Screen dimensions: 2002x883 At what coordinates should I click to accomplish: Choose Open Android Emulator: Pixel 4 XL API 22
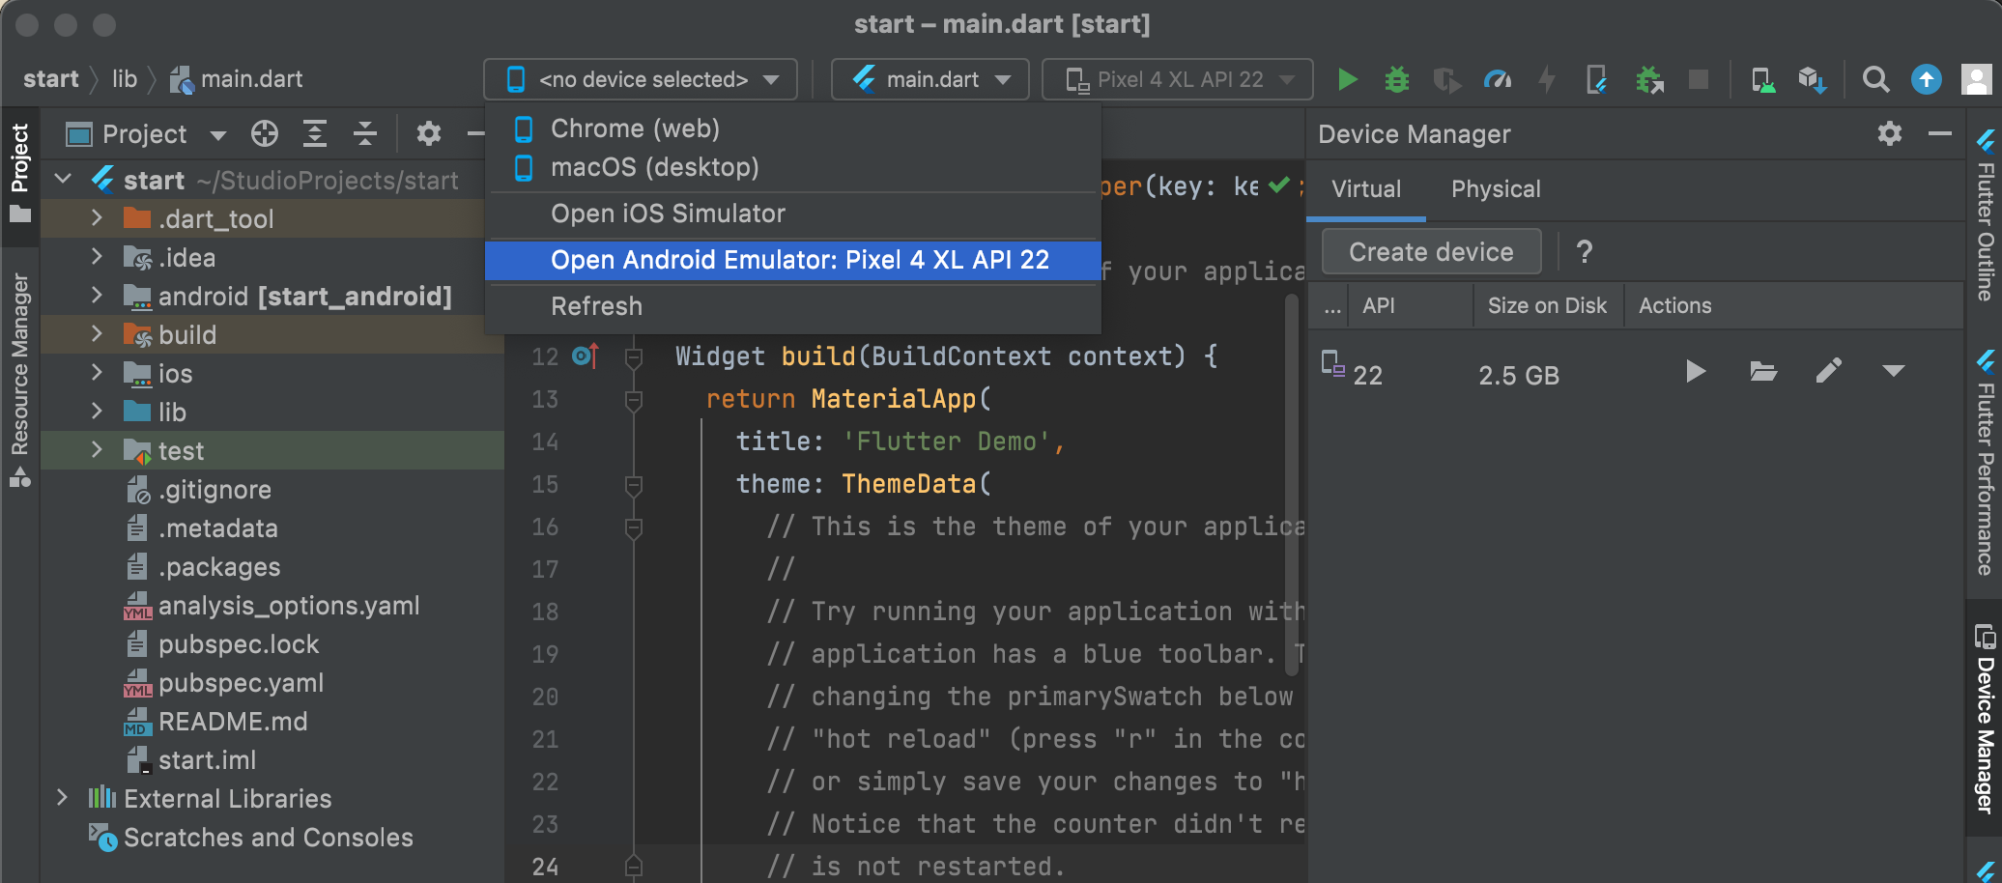coord(793,260)
